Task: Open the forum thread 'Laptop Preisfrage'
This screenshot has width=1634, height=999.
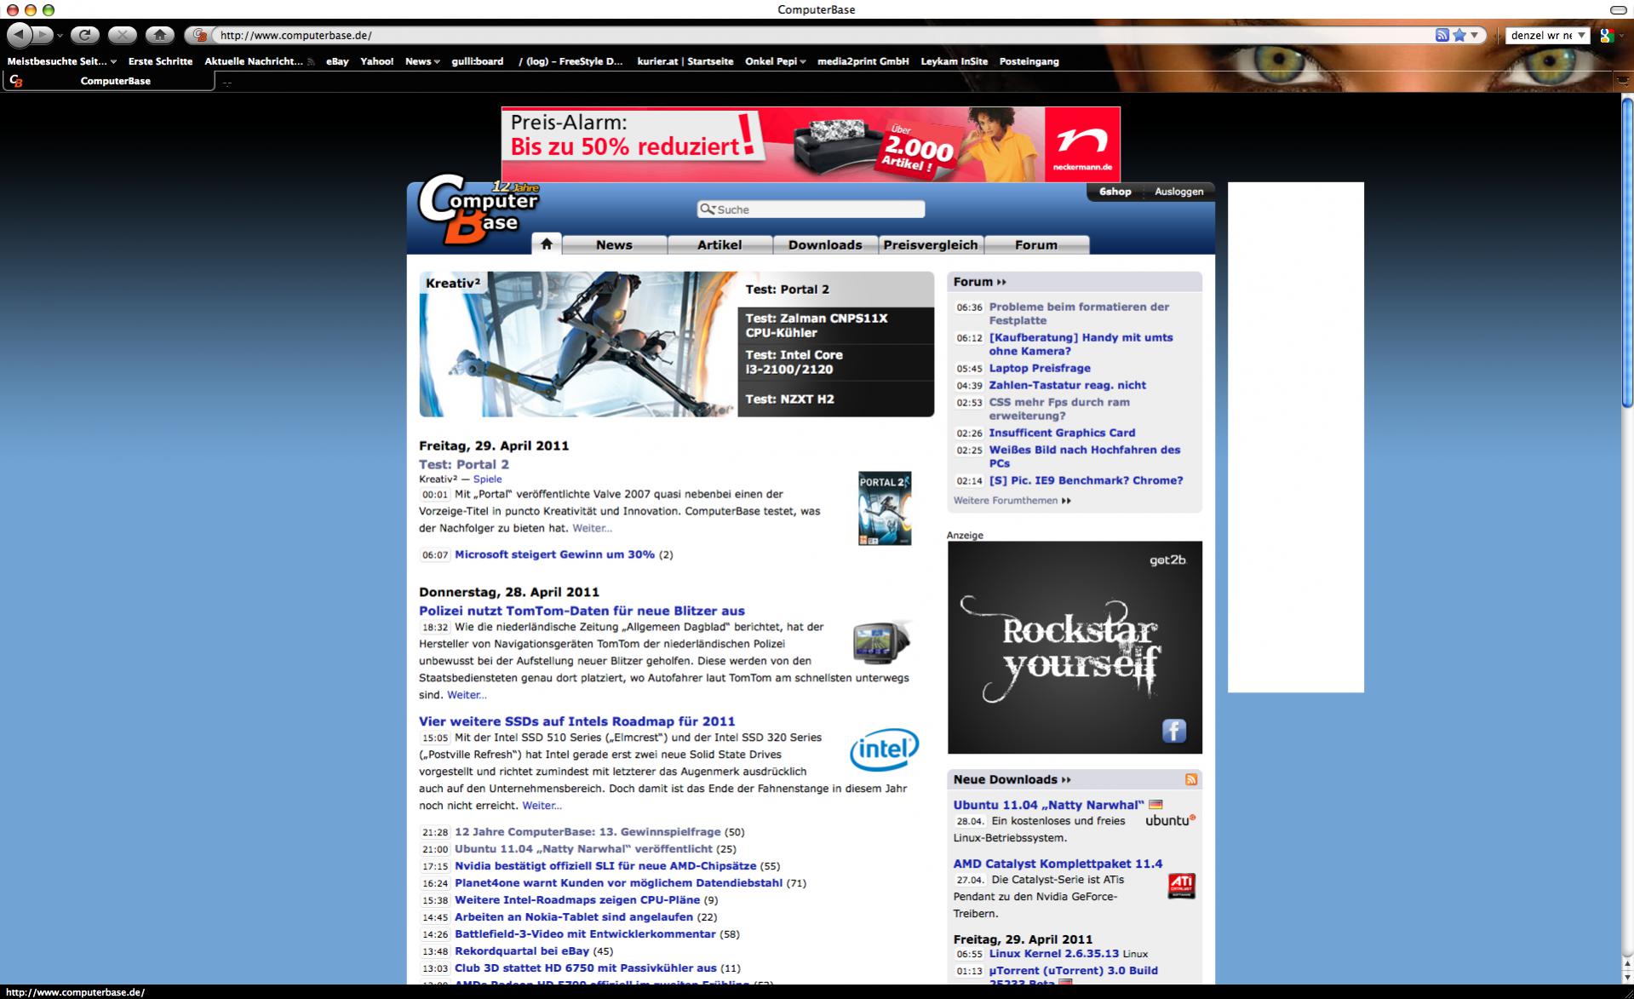Action: [x=1040, y=368]
